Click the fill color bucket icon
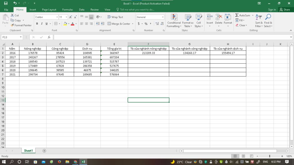The width and height of the screenshot is (294, 165). click(x=65, y=24)
